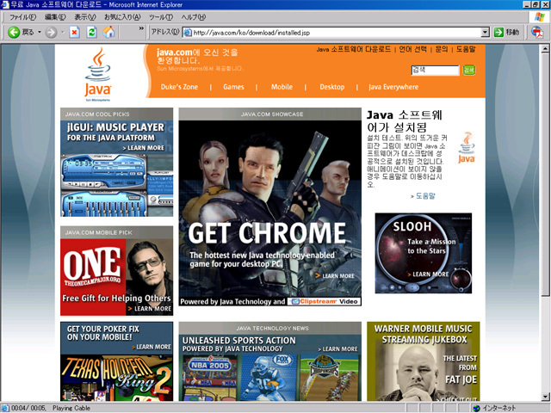The height and width of the screenshot is (413, 551).
Task: Click the green search submit button
Action: click(x=469, y=71)
